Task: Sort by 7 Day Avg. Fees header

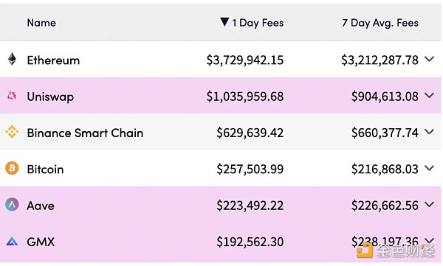Action: click(x=380, y=23)
